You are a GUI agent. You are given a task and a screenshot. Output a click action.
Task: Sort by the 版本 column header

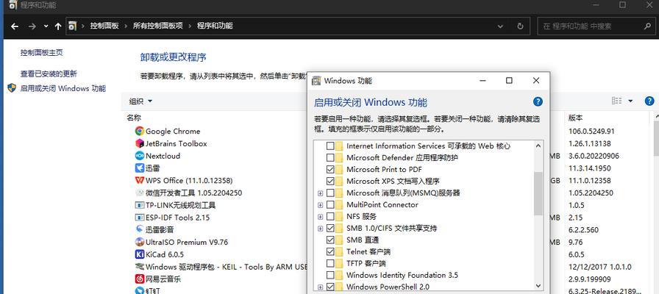coord(576,118)
